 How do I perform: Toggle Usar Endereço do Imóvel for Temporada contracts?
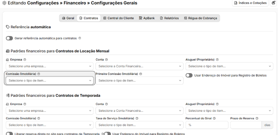point(107,134)
